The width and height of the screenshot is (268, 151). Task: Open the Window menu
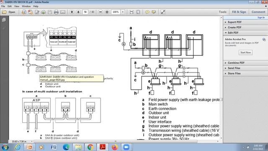click(26, 6)
